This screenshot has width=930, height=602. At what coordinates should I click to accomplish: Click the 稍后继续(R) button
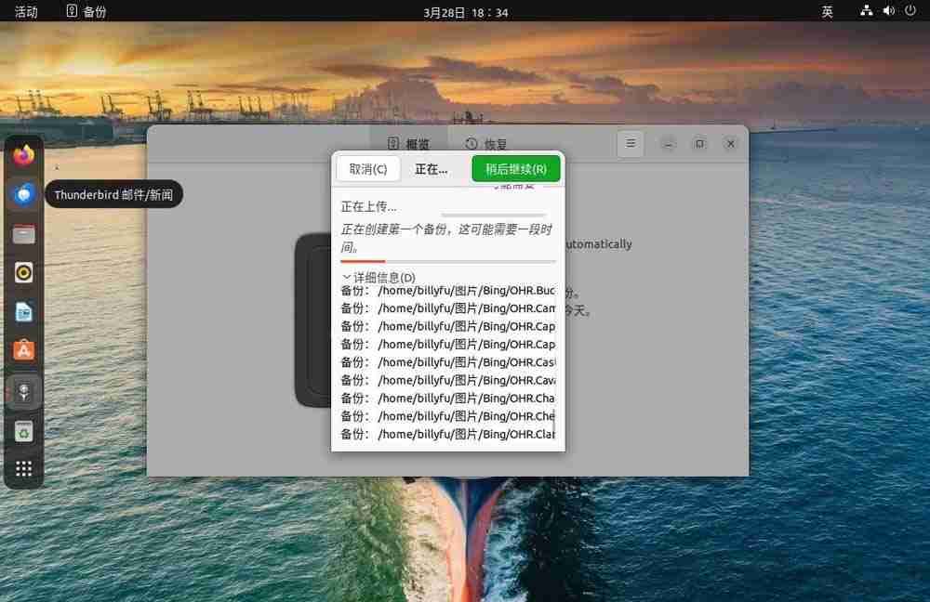515,168
